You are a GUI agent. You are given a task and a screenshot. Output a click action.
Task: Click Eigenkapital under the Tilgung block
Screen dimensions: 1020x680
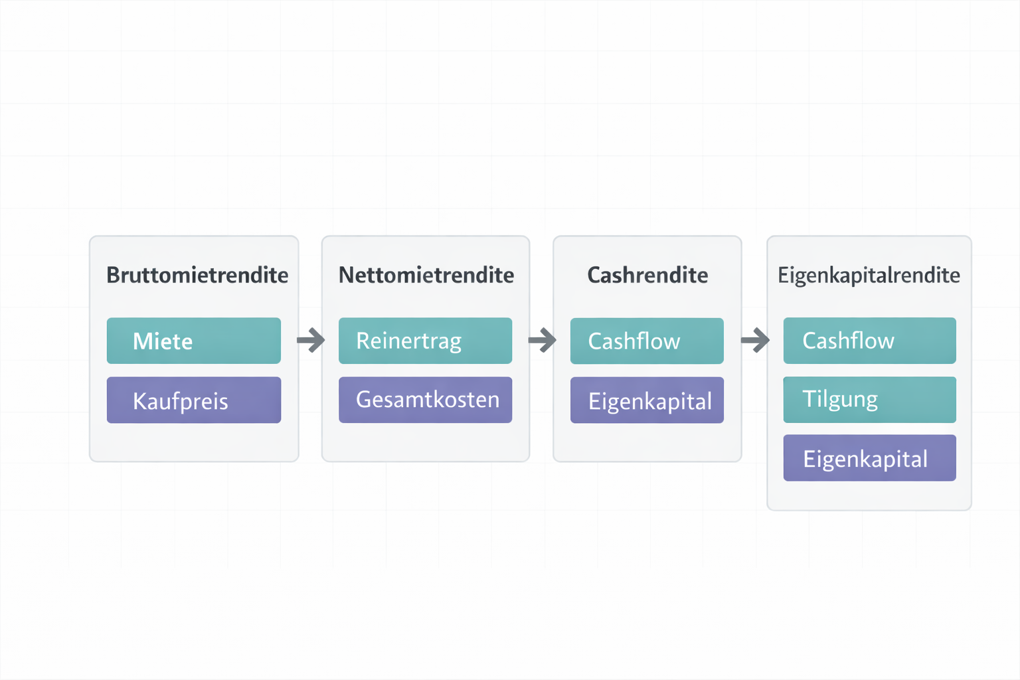pyautogui.click(x=869, y=458)
